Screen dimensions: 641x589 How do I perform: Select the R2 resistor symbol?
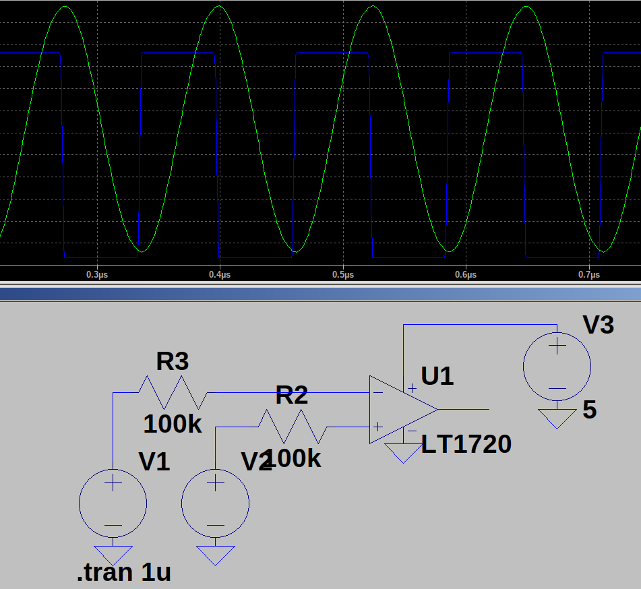292,426
